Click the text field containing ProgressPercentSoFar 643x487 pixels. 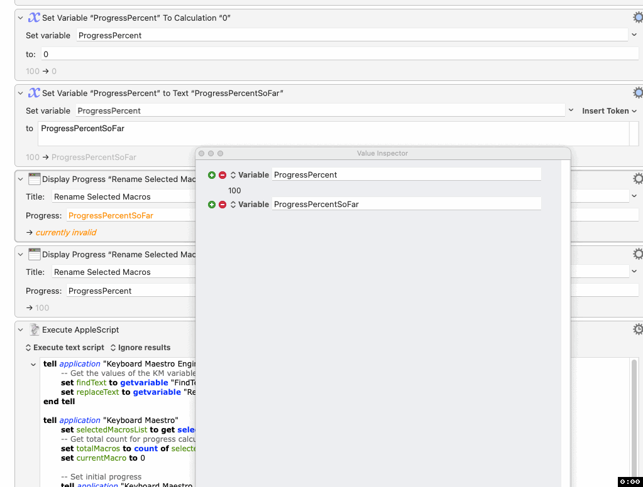click(x=333, y=134)
